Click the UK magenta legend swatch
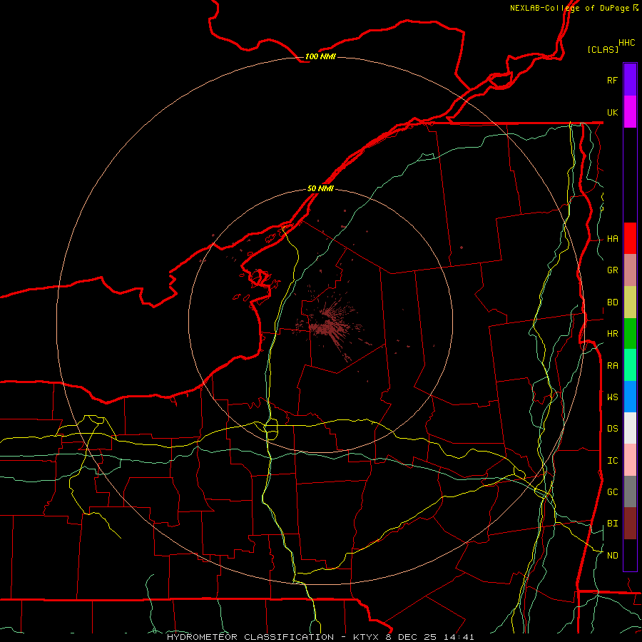The height and width of the screenshot is (642, 642). [630, 112]
